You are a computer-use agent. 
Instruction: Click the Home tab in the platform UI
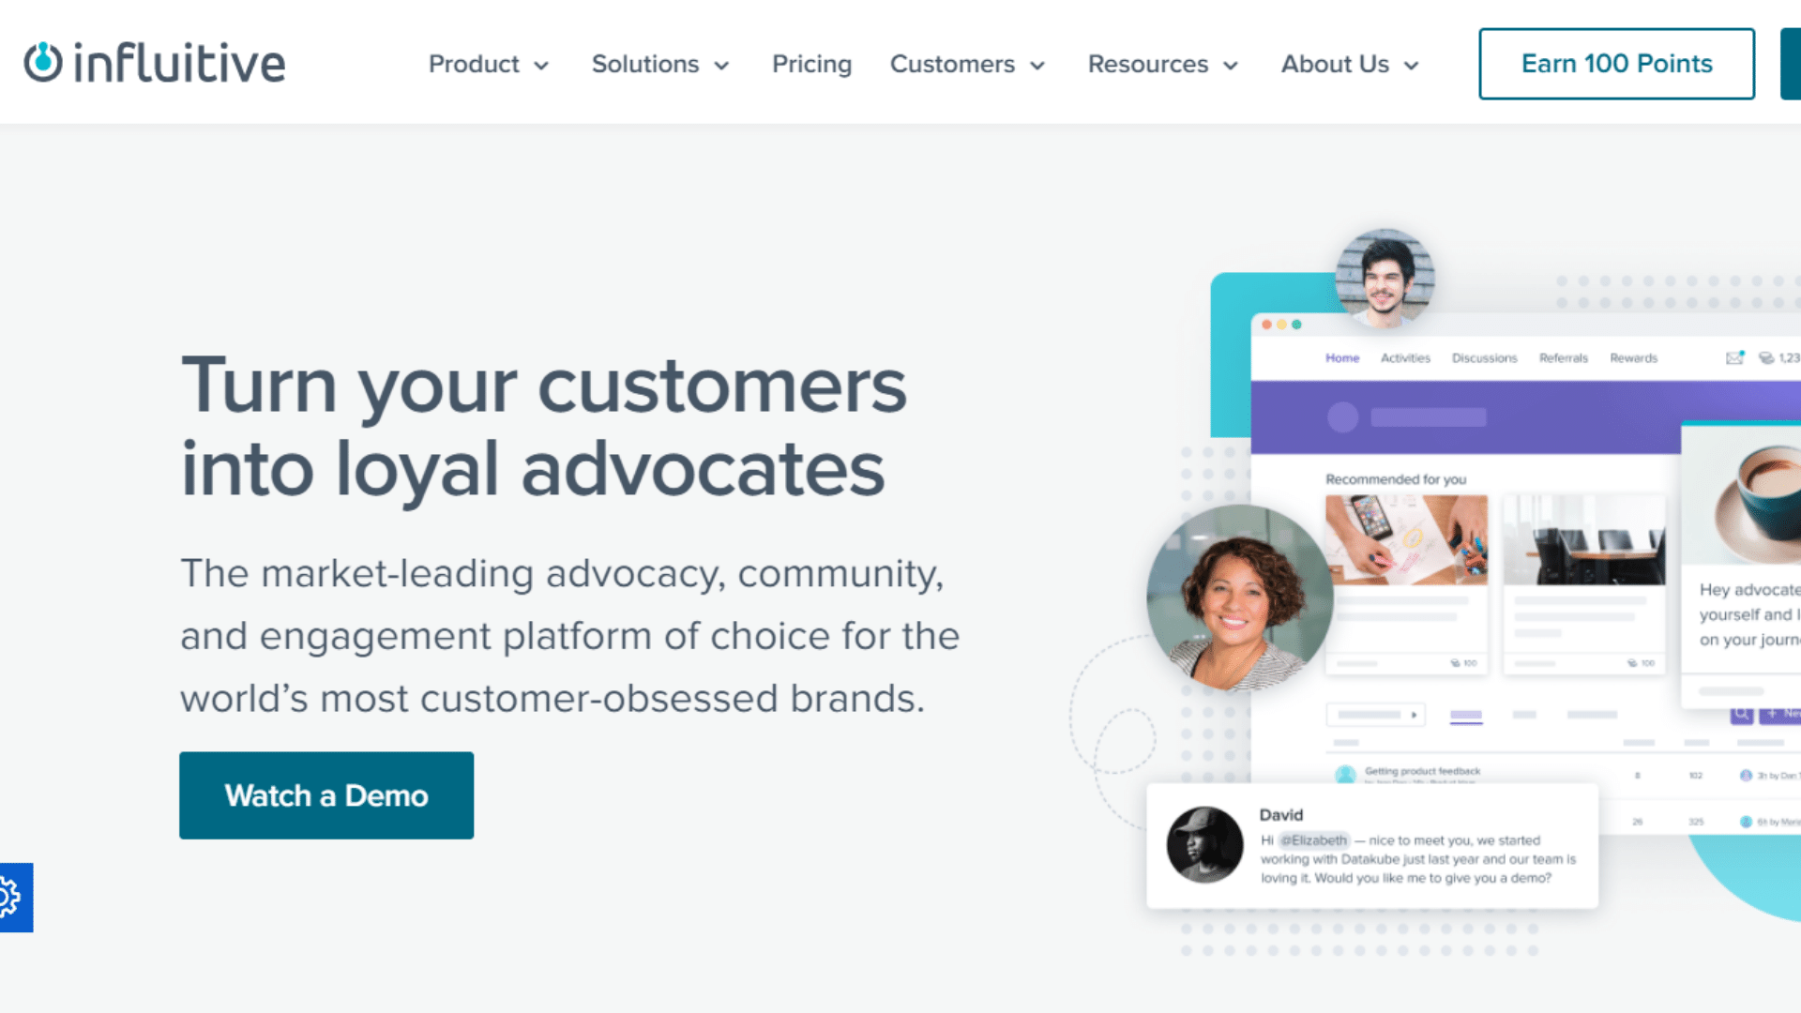pyautogui.click(x=1342, y=358)
